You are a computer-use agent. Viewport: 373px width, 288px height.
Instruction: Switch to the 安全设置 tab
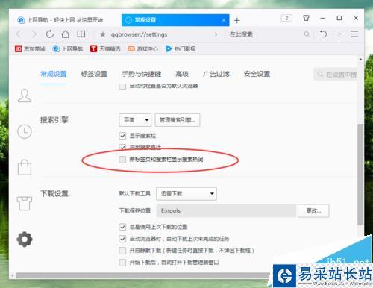tap(257, 74)
